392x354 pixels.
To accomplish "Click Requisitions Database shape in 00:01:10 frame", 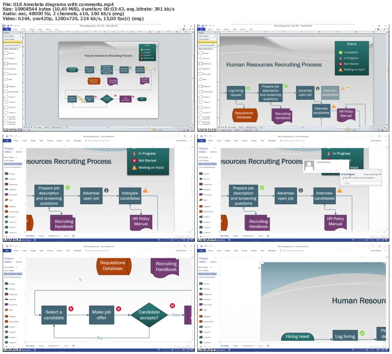I will tap(245, 115).
